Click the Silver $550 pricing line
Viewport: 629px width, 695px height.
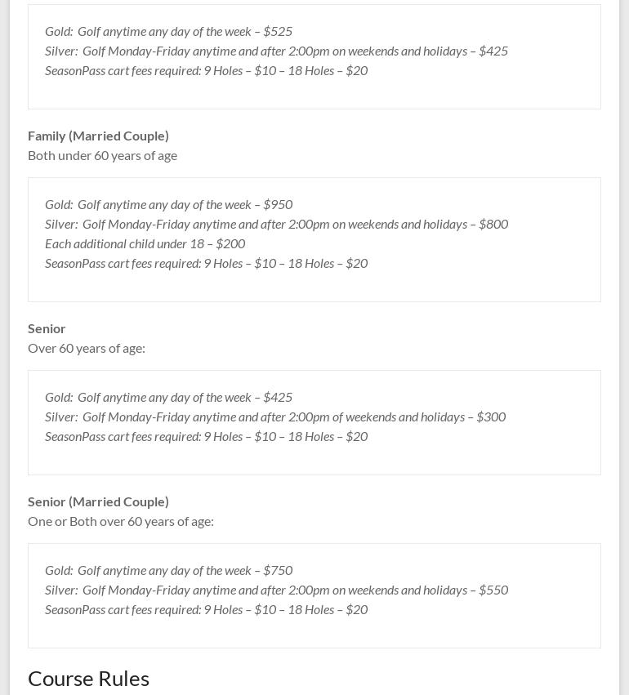click(x=276, y=590)
